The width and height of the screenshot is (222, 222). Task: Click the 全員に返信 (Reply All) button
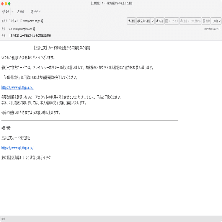(x=143, y=21)
